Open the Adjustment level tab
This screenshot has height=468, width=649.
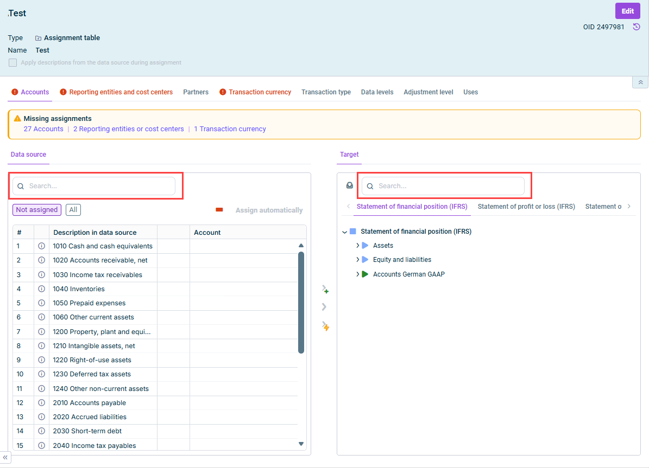(x=429, y=92)
